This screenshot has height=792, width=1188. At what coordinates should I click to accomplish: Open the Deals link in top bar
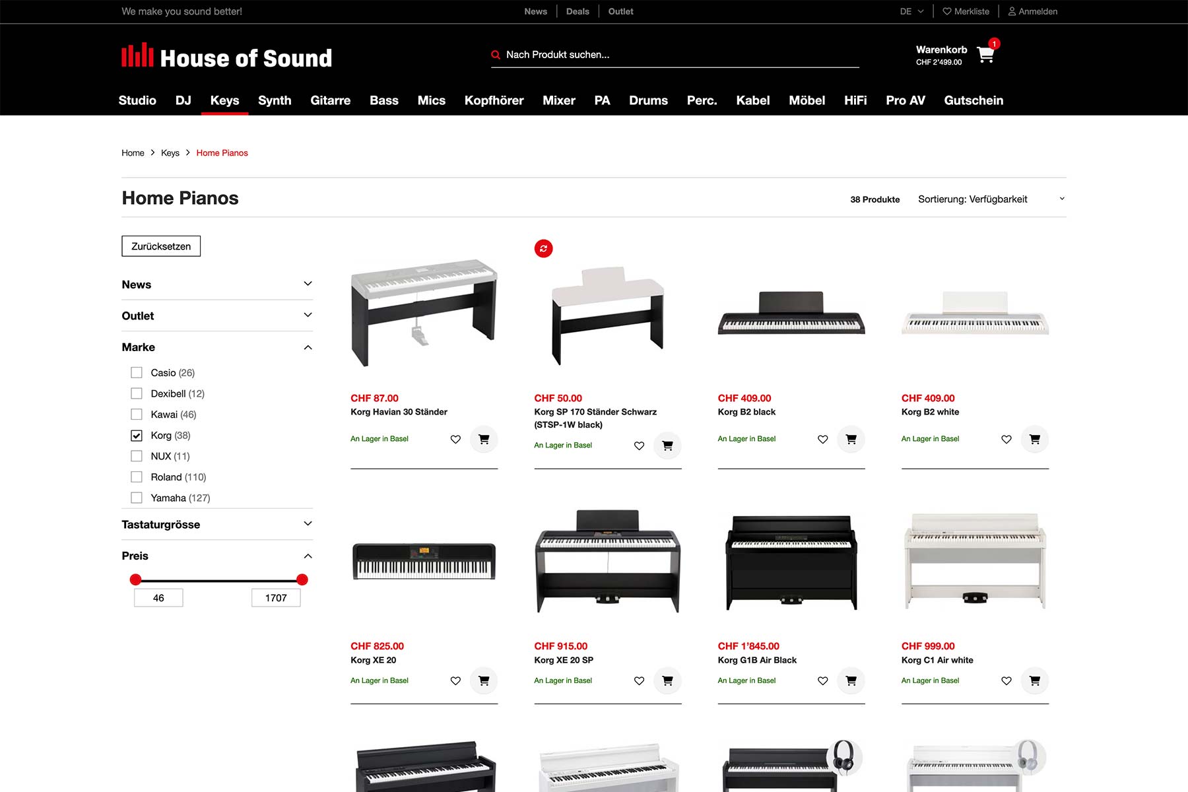[x=577, y=11]
